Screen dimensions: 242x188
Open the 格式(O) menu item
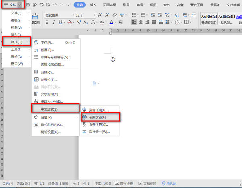click(x=17, y=42)
